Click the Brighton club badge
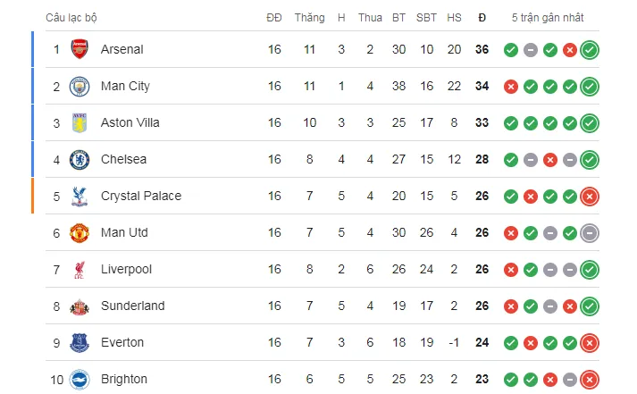Image resolution: width=637 pixels, height=394 pixels. tap(80, 379)
